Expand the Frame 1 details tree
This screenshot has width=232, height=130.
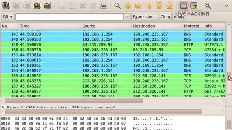3,107
